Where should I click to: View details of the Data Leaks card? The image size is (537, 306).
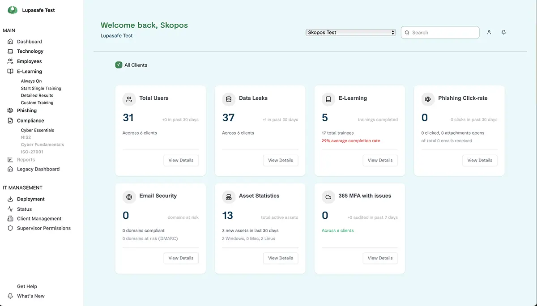coord(281,160)
